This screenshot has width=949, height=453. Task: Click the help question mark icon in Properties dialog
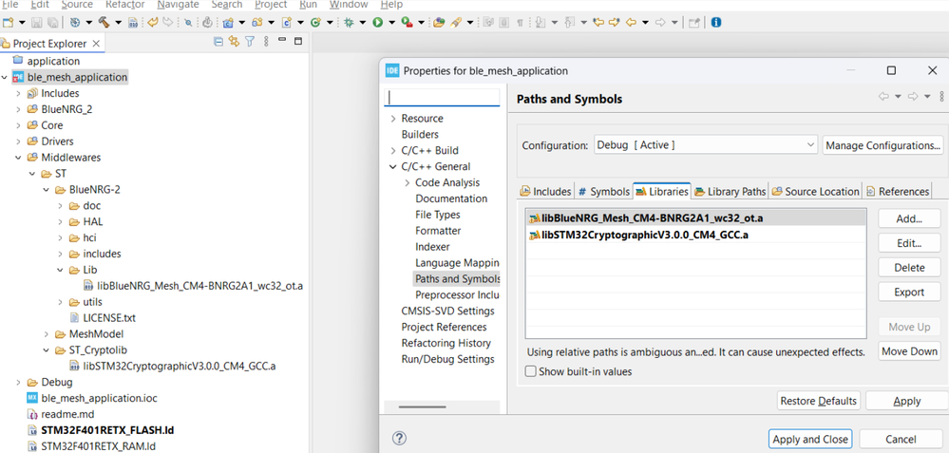click(x=399, y=439)
